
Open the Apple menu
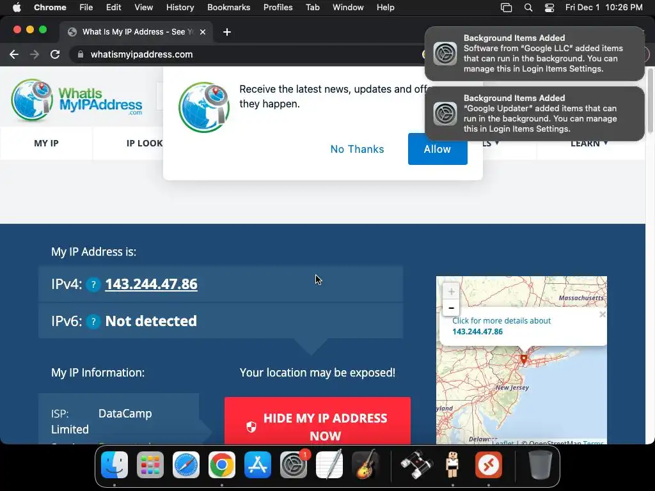click(17, 7)
